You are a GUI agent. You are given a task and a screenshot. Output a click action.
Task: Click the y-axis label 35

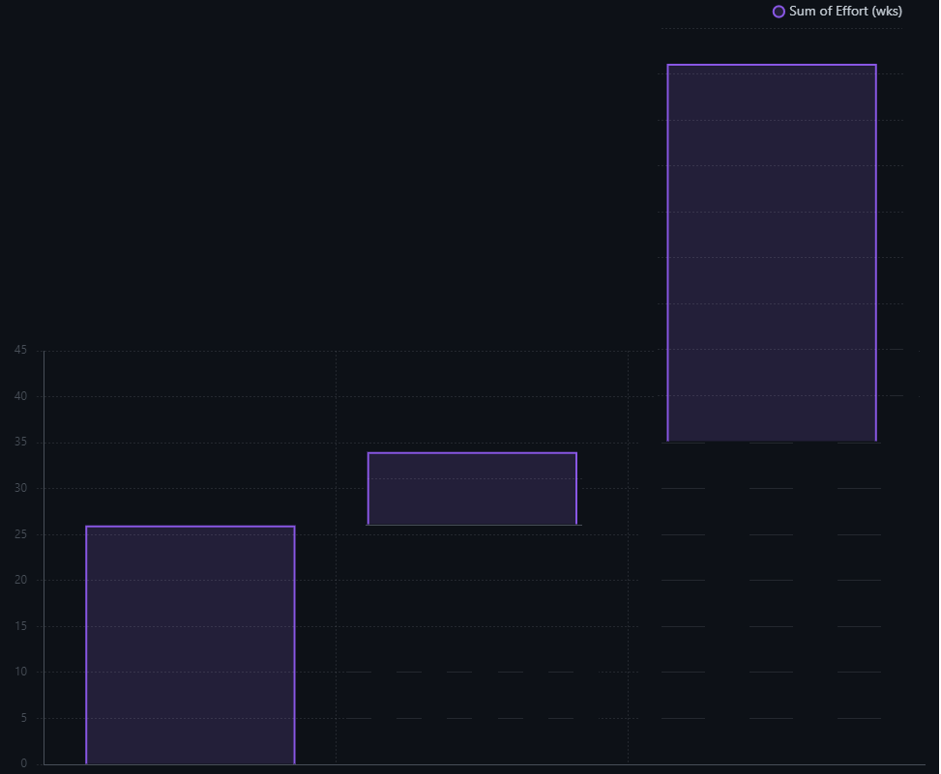click(20, 442)
